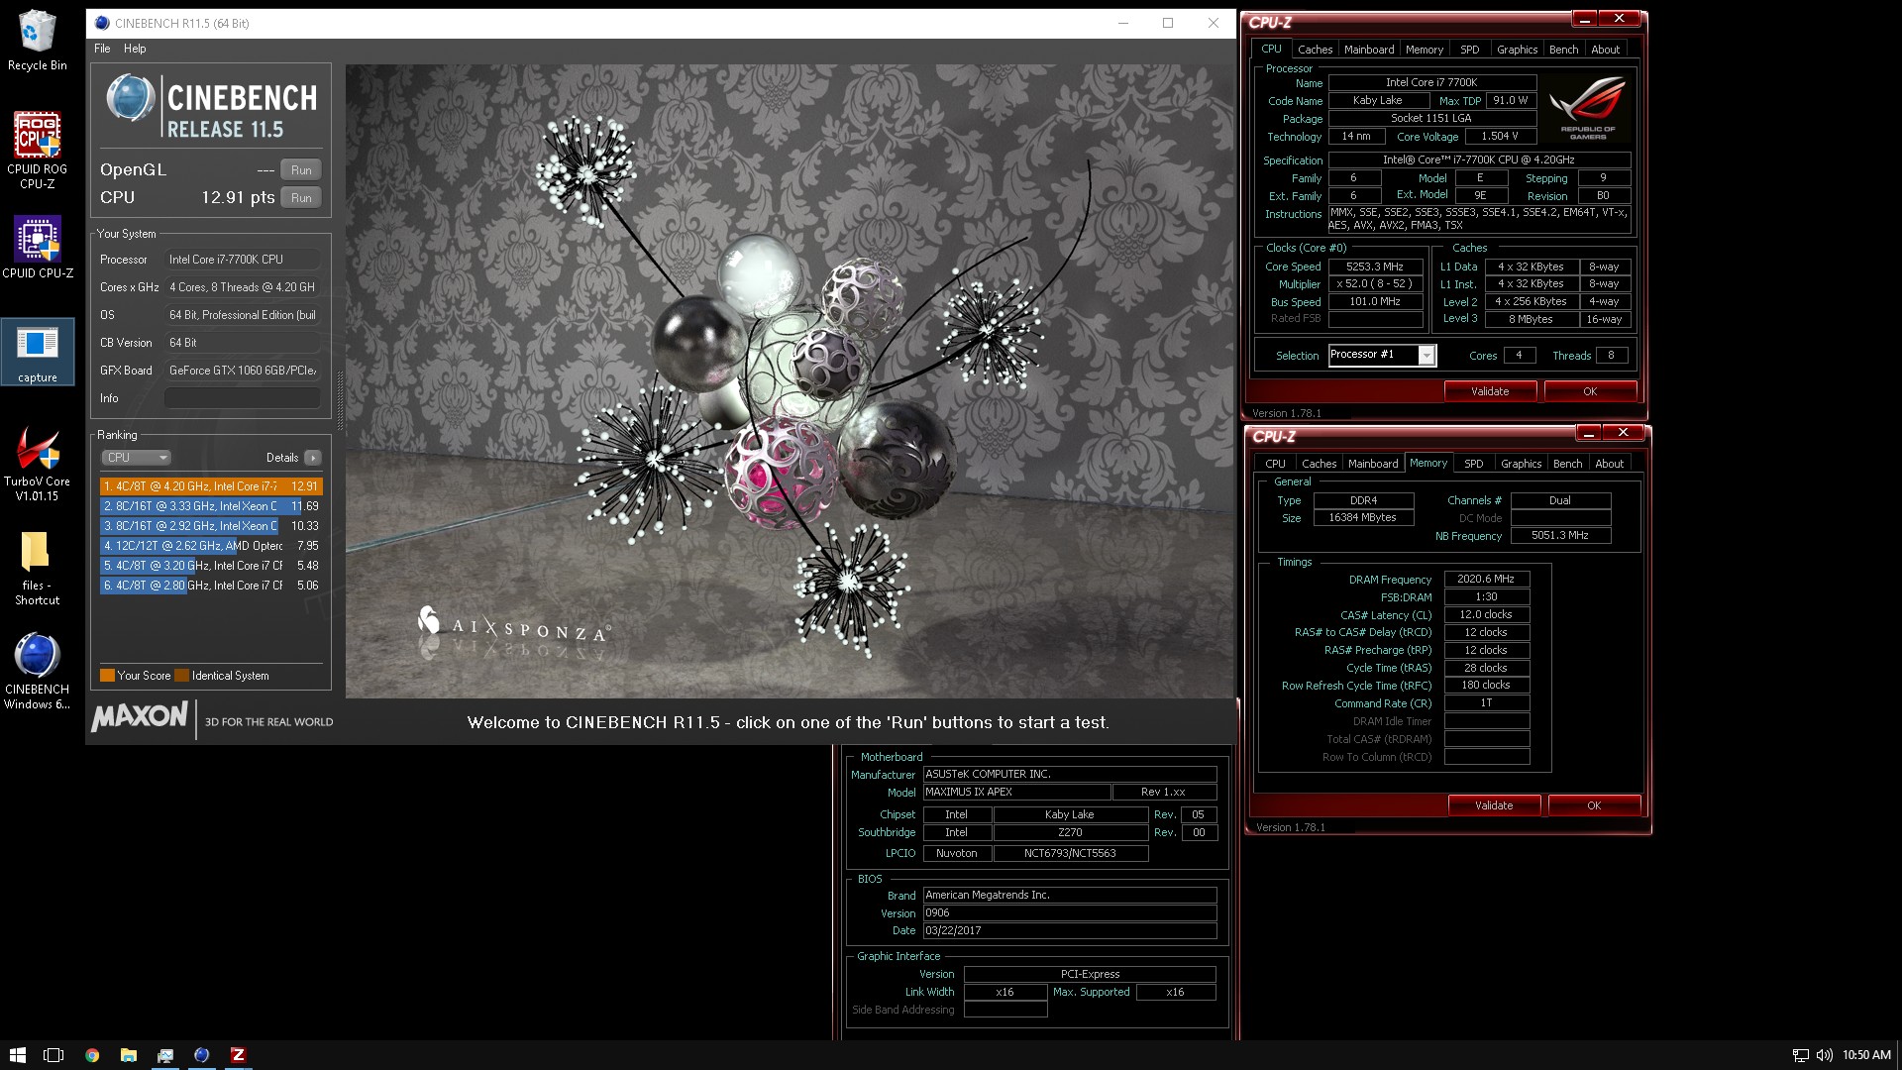Click the MAXIMUS IX APEX model field
This screenshot has height=1070, width=1902.
tap(1016, 793)
